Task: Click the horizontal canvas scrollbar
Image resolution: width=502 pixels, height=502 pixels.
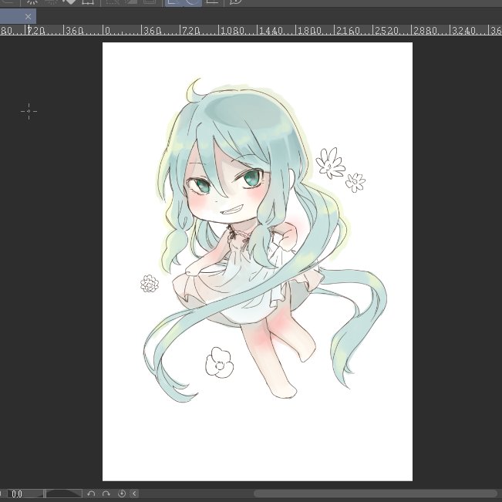Action: 376,494
